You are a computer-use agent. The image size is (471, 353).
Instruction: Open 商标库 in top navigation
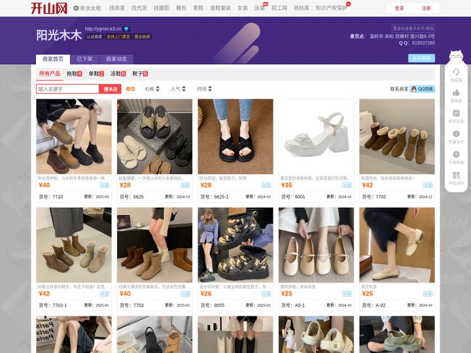pyautogui.click(x=302, y=8)
